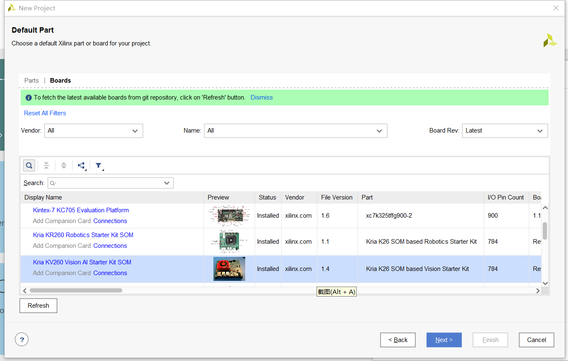This screenshot has width=568, height=361.
Task: Click the magnifier icon inside Search field
Action: (53, 183)
